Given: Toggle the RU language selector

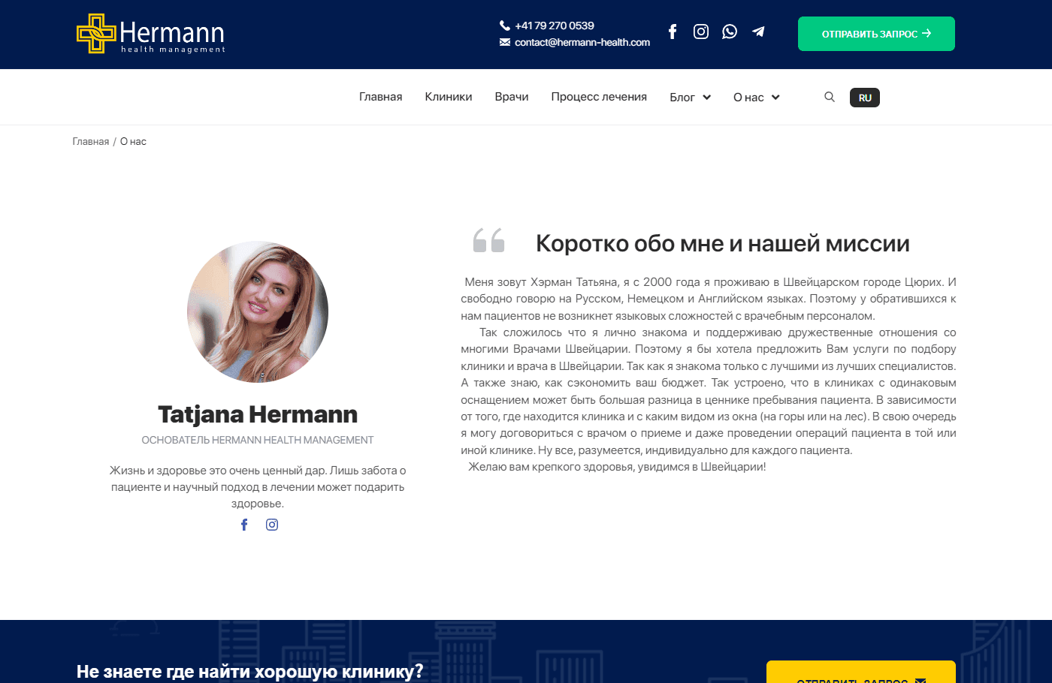Looking at the screenshot, I should click(865, 98).
